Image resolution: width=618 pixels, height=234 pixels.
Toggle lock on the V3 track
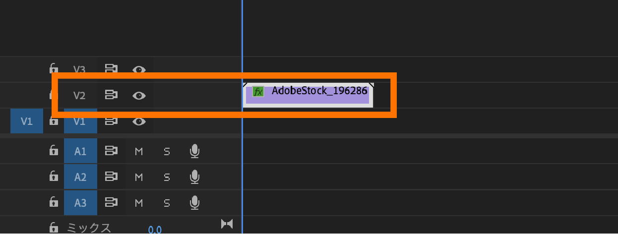(53, 69)
